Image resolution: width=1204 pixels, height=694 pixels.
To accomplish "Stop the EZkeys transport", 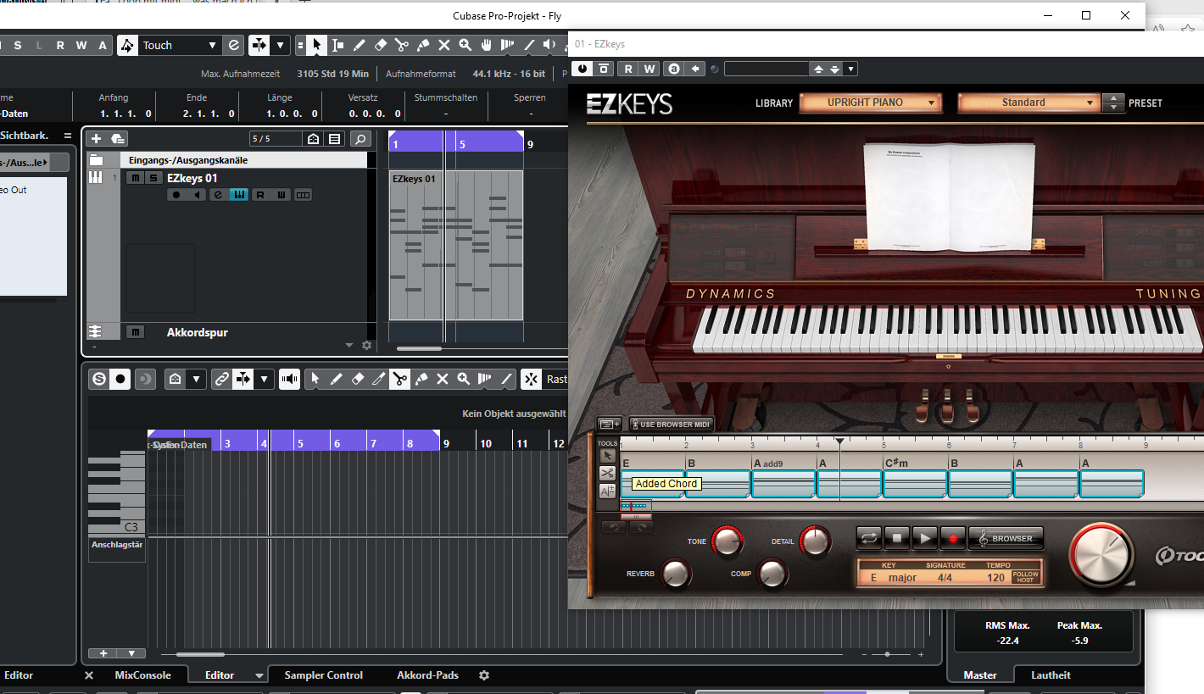I will click(897, 538).
